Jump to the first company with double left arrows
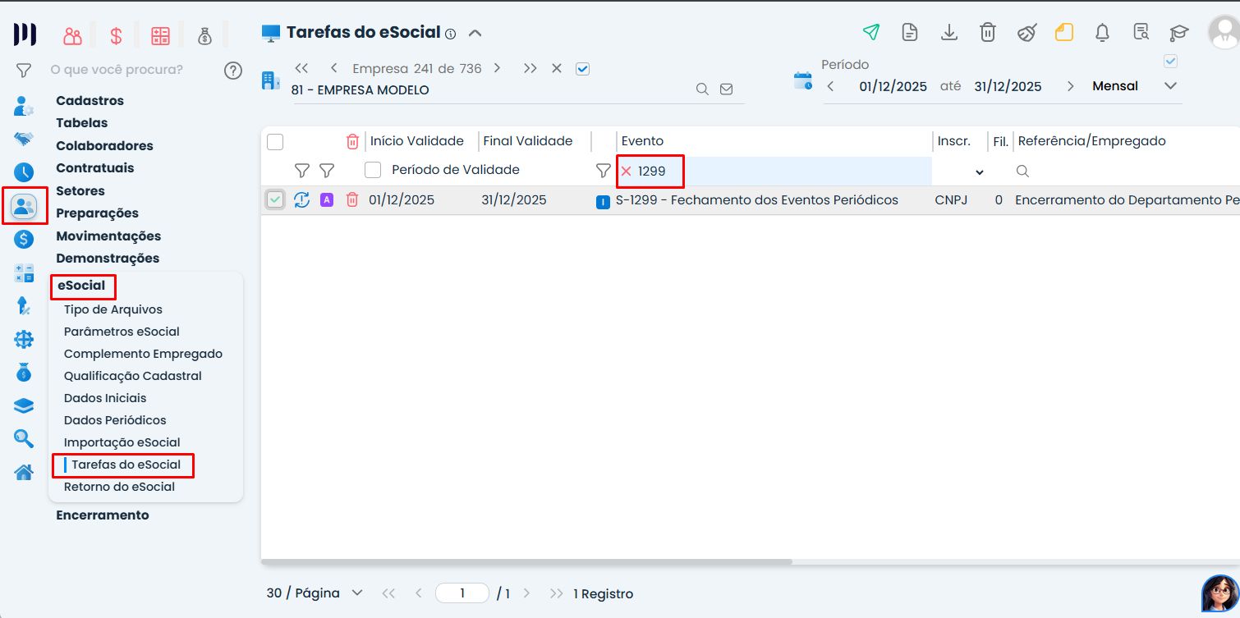Viewport: 1240px width, 618px height. 301,68
